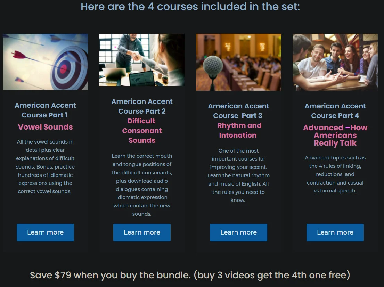Open the friends talking course image

pyautogui.click(x=335, y=62)
